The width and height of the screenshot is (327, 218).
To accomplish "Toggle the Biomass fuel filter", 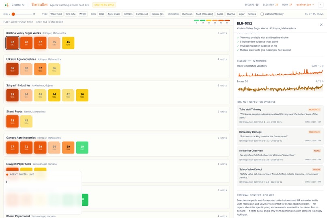I will click(x=128, y=14).
